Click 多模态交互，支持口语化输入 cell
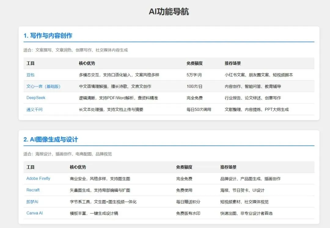Screen dimensions: 330x228 point(119,75)
